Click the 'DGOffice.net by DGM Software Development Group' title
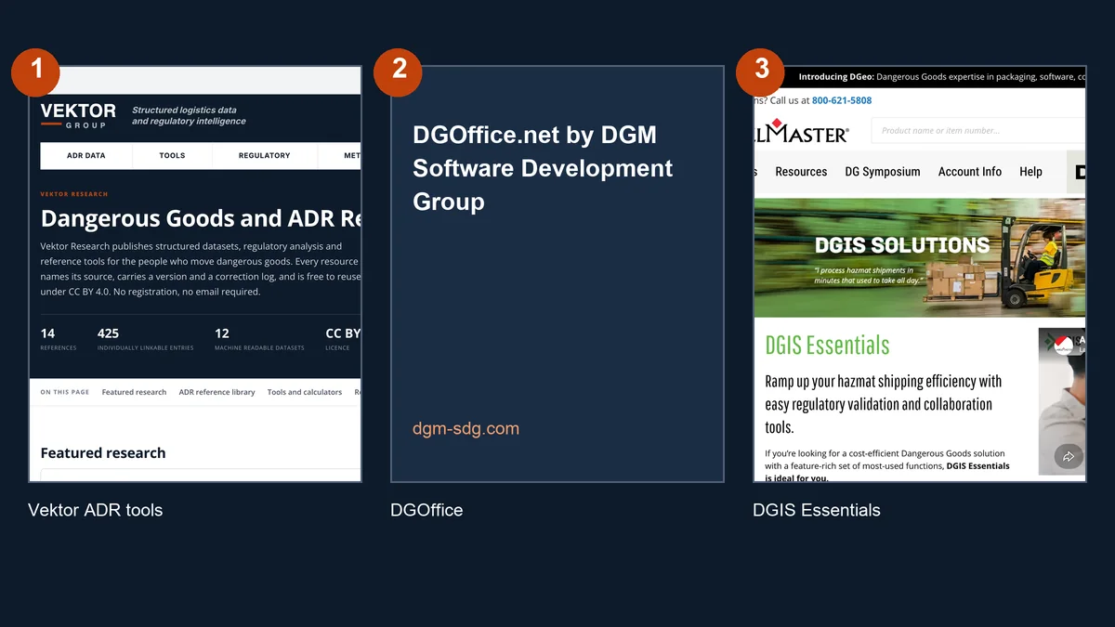This screenshot has width=1115, height=627. (x=543, y=168)
